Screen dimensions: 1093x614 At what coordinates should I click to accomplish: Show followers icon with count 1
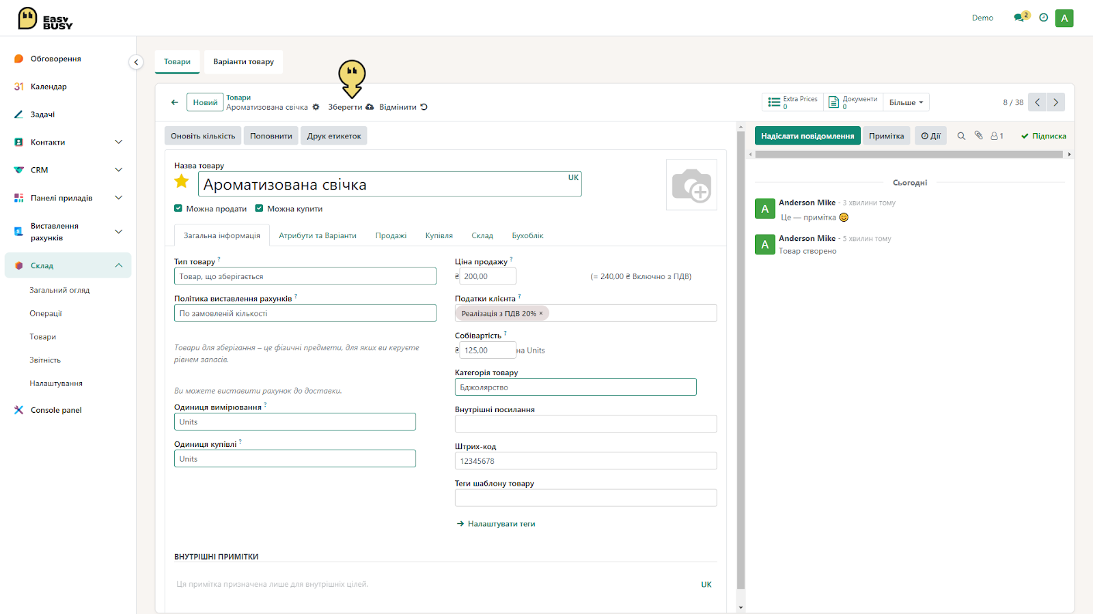[997, 136]
